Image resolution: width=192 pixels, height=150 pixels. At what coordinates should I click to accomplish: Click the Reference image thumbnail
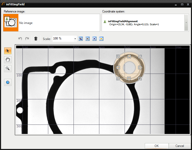11,23
